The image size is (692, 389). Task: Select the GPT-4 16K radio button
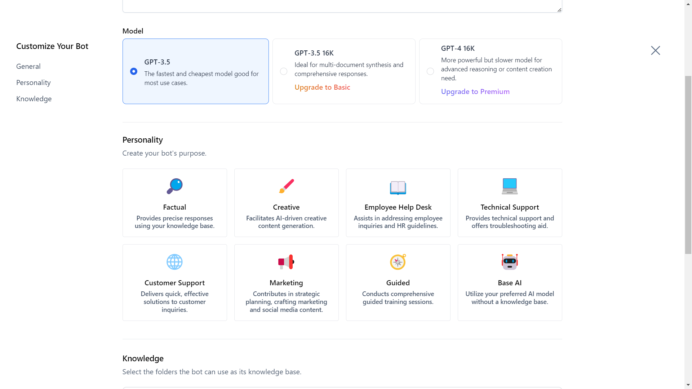click(430, 71)
